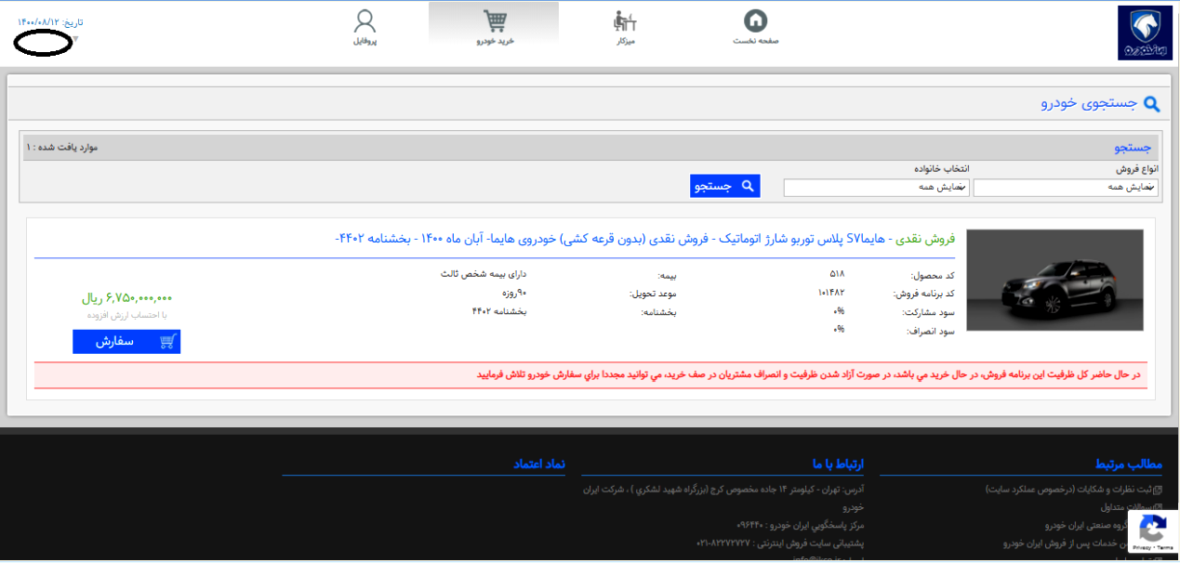The width and height of the screenshot is (1180, 563).
Task: Click the blue جستجو search button
Action: [725, 186]
